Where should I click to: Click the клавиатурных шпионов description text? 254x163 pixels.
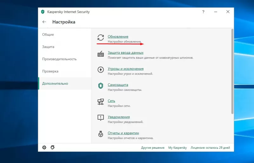coord(176,58)
